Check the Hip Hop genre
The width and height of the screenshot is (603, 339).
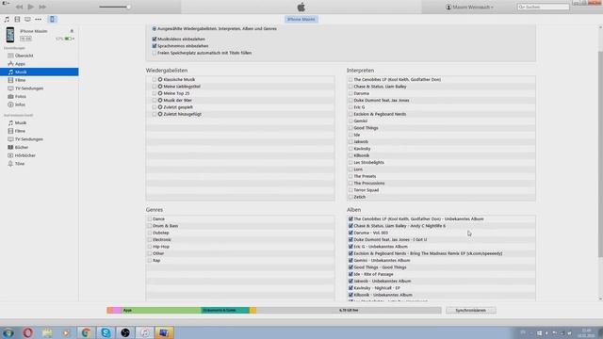click(149, 247)
